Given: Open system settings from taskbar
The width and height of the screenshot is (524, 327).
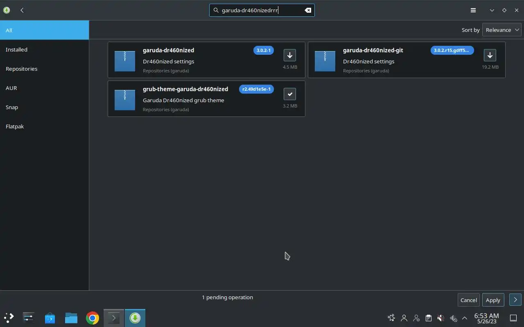Looking at the screenshot, I should tap(29, 318).
